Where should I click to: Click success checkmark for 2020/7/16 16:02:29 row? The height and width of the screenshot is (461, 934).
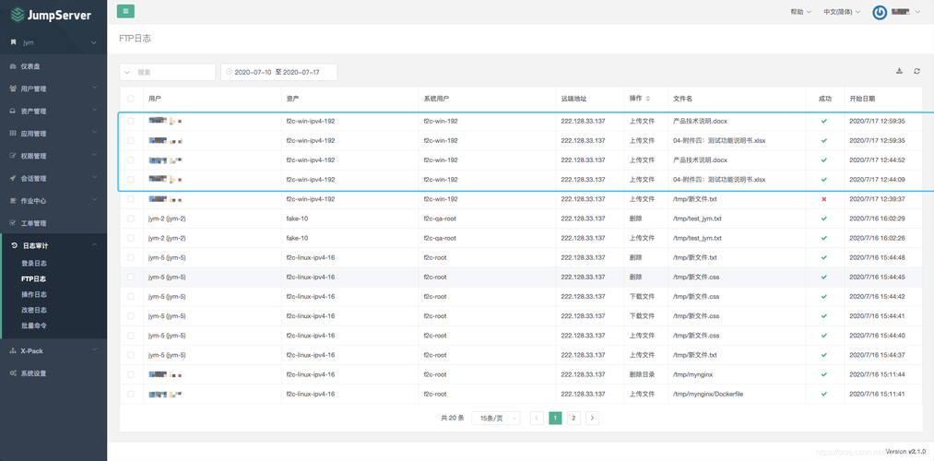click(823, 219)
